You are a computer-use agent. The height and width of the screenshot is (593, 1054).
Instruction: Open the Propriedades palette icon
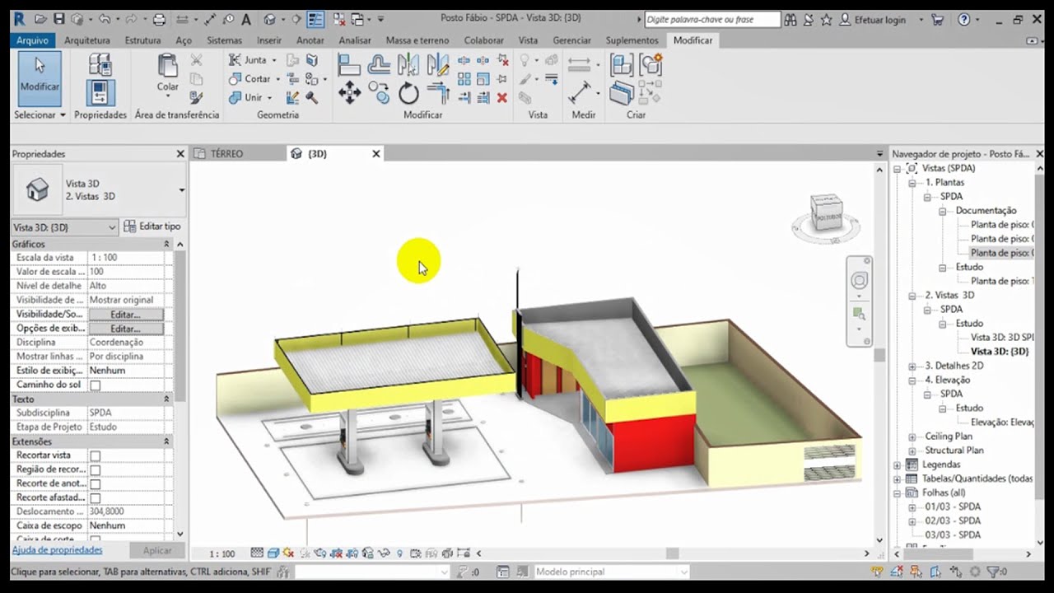(100, 92)
